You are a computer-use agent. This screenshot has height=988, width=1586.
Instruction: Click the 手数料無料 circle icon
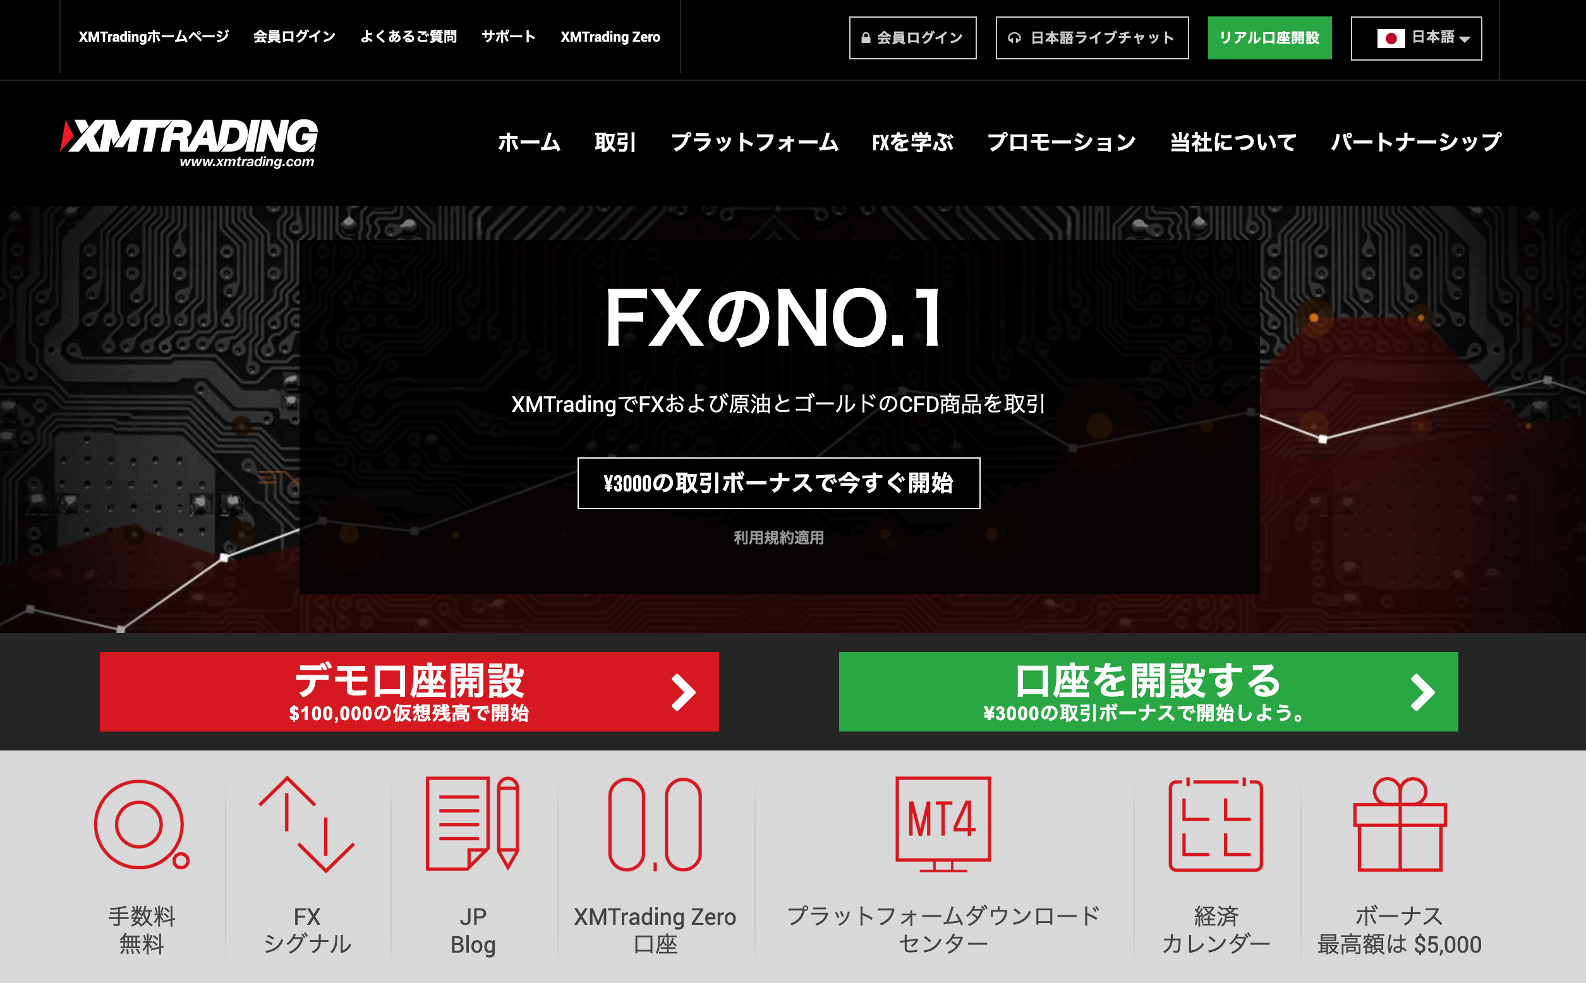142,824
